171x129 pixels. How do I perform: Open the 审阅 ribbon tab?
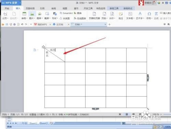pyautogui.click(x=54, y=9)
